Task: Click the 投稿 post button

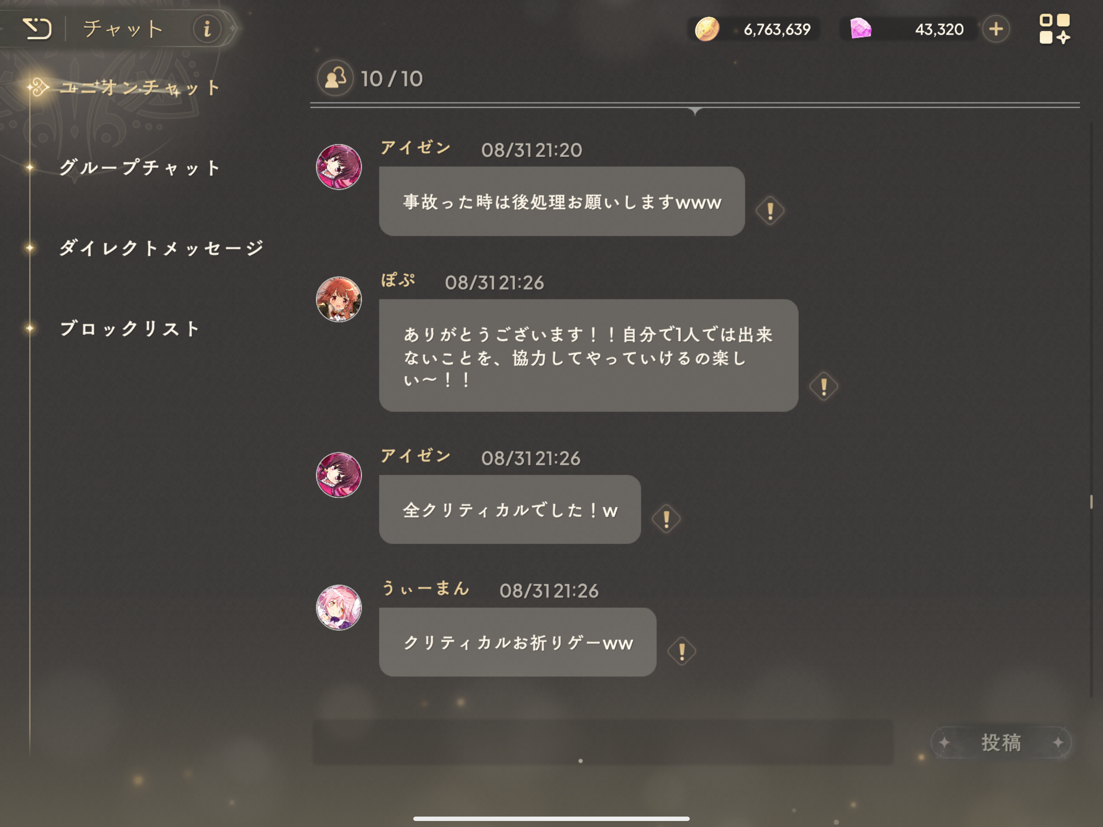Action: click(1001, 743)
